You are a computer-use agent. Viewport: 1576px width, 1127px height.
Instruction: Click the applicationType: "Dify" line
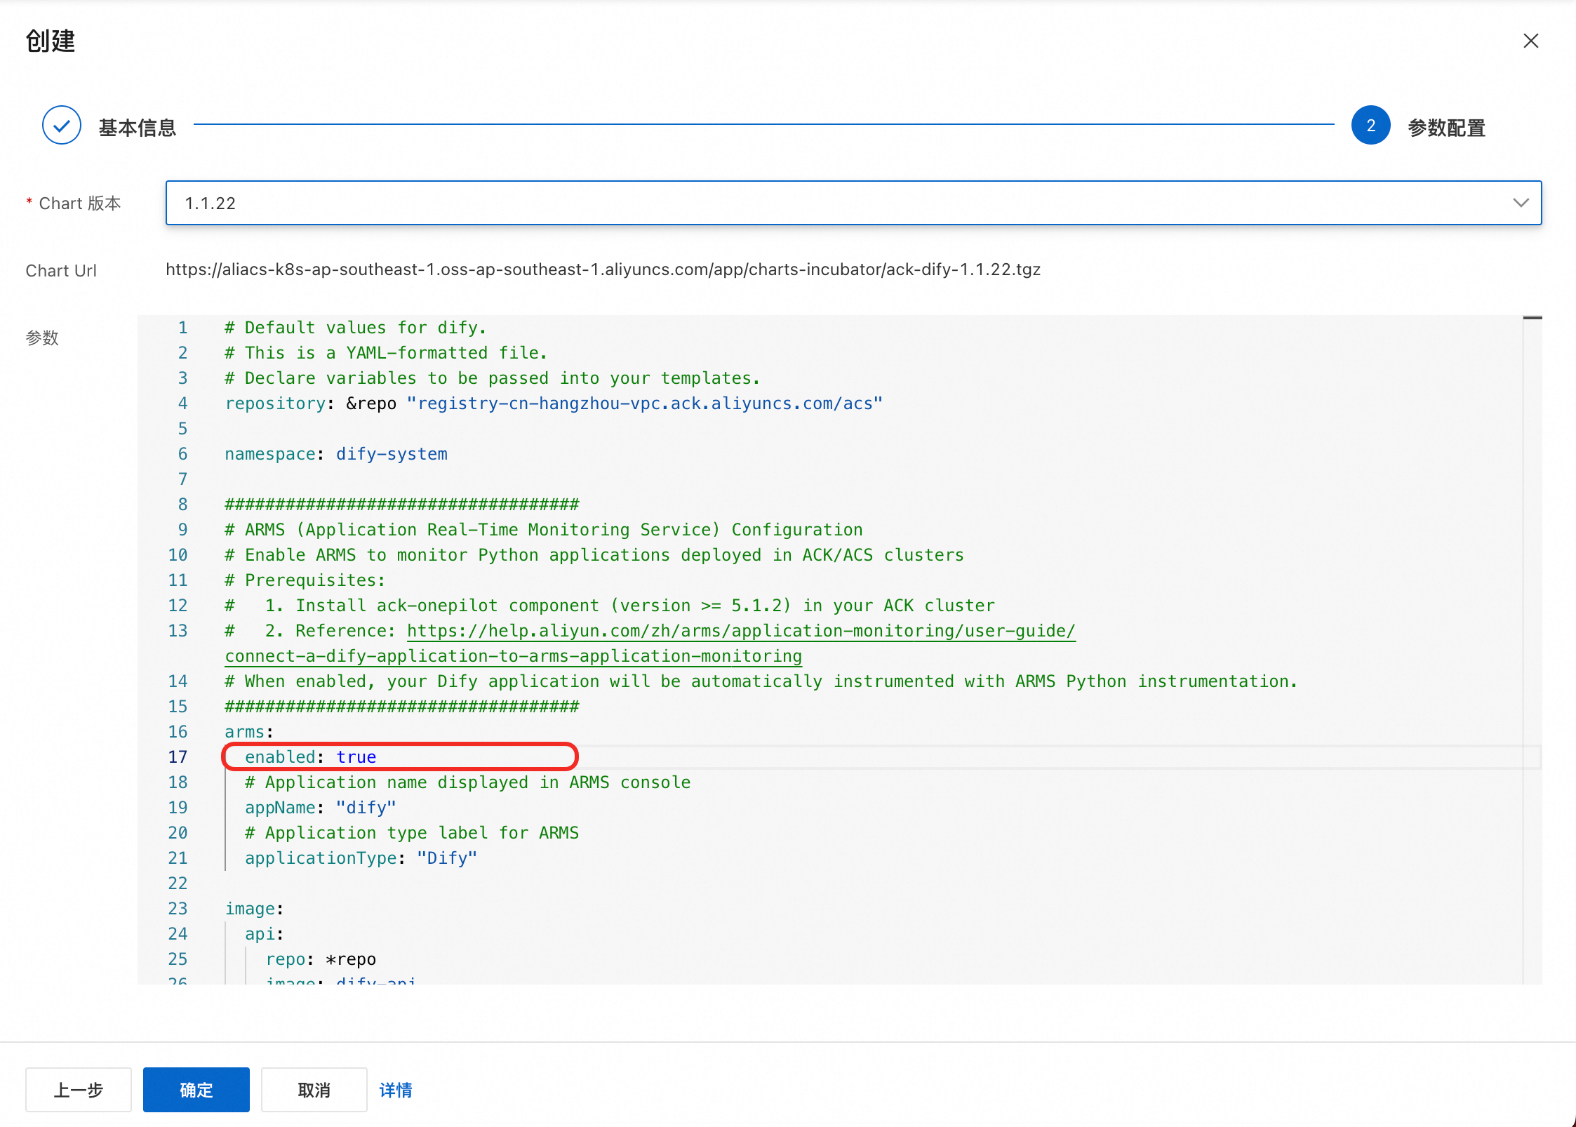click(x=361, y=858)
